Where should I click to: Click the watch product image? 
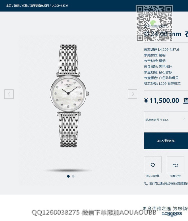coord(69,96)
